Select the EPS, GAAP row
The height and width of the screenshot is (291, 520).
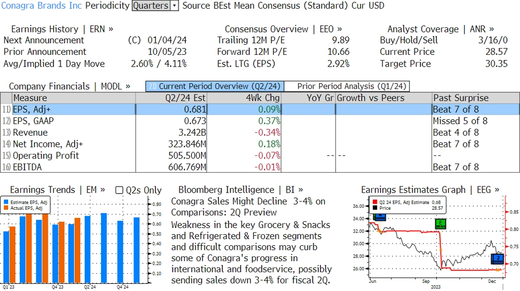pyautogui.click(x=260, y=121)
